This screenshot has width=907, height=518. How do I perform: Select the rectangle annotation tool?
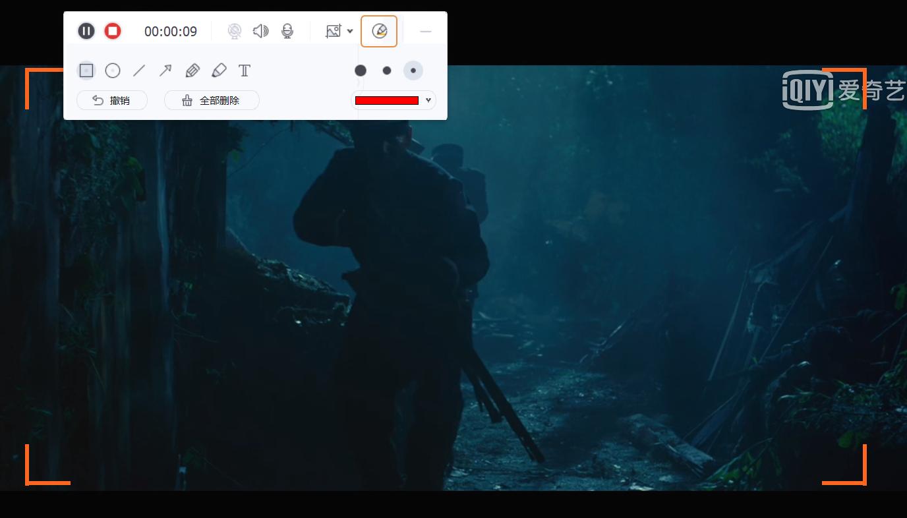pos(86,71)
